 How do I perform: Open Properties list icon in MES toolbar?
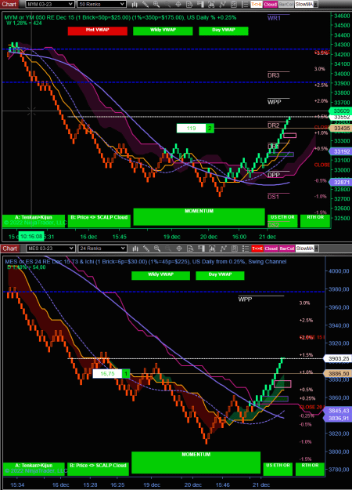click(x=246, y=249)
